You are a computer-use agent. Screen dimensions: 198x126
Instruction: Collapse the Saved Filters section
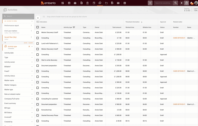pos(32,21)
